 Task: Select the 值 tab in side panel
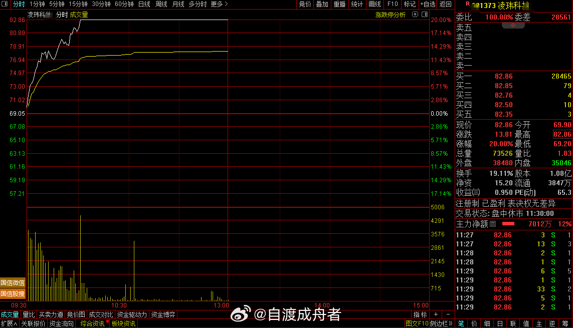(526, 323)
